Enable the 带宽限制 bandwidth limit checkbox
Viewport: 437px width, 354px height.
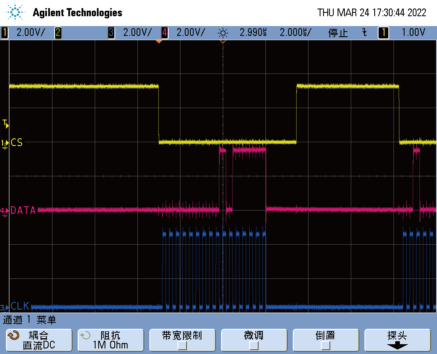pyautogui.click(x=182, y=345)
